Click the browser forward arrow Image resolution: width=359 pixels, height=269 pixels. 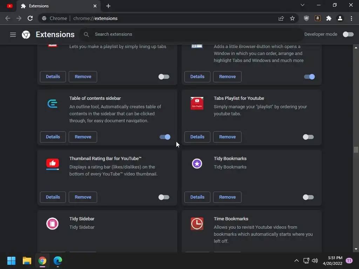[19, 18]
